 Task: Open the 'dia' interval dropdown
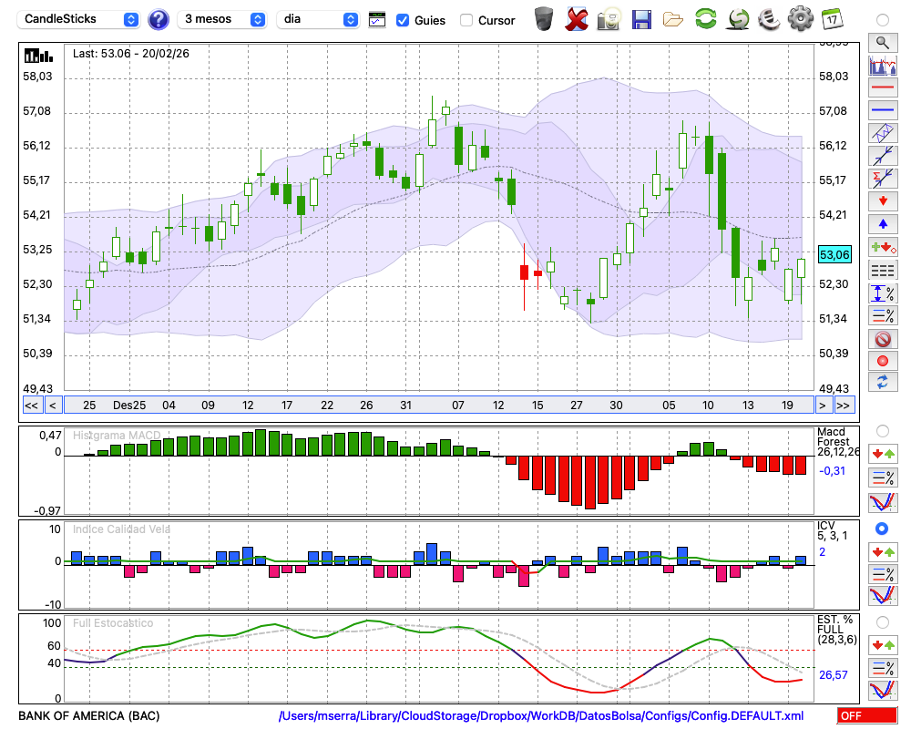click(318, 19)
